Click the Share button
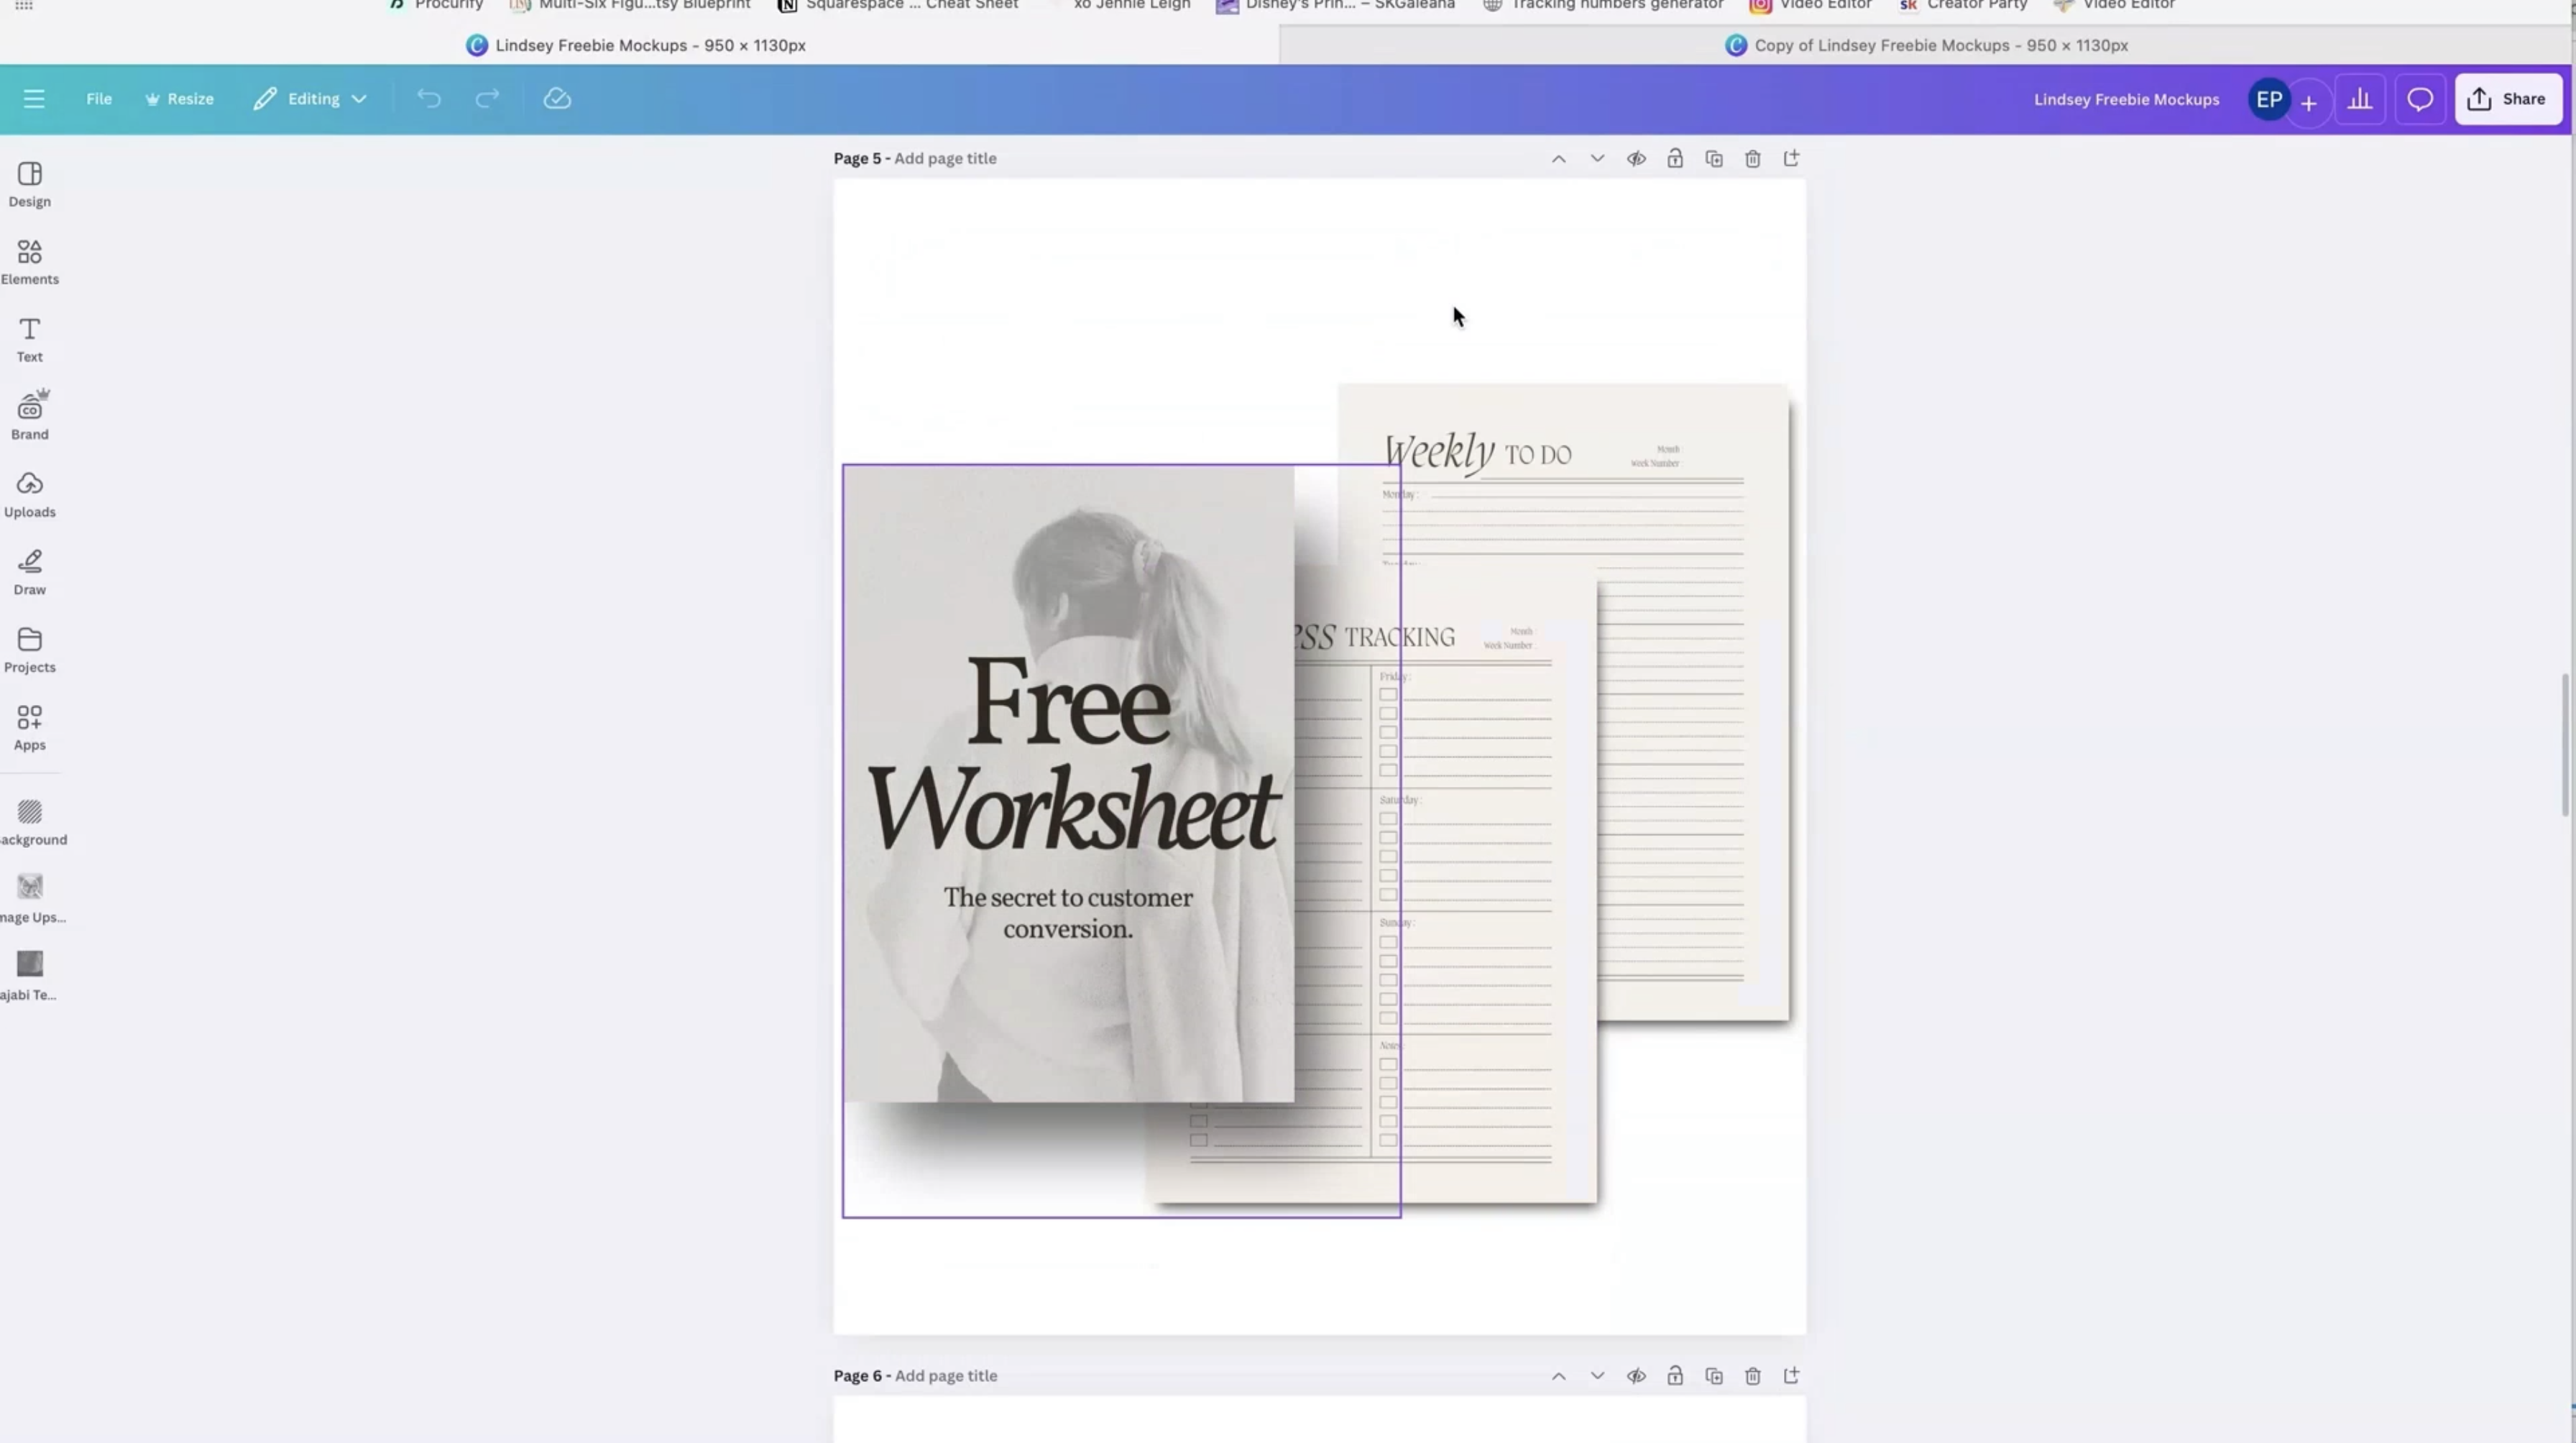 coord(2507,99)
